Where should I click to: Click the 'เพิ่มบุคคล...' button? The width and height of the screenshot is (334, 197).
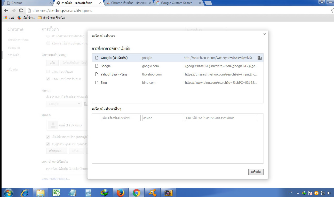[57, 151]
